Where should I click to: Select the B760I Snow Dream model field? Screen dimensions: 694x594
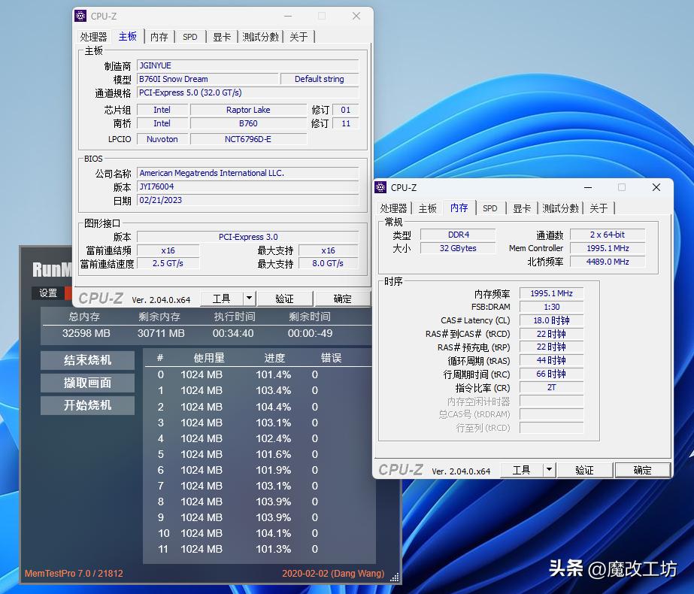point(208,79)
